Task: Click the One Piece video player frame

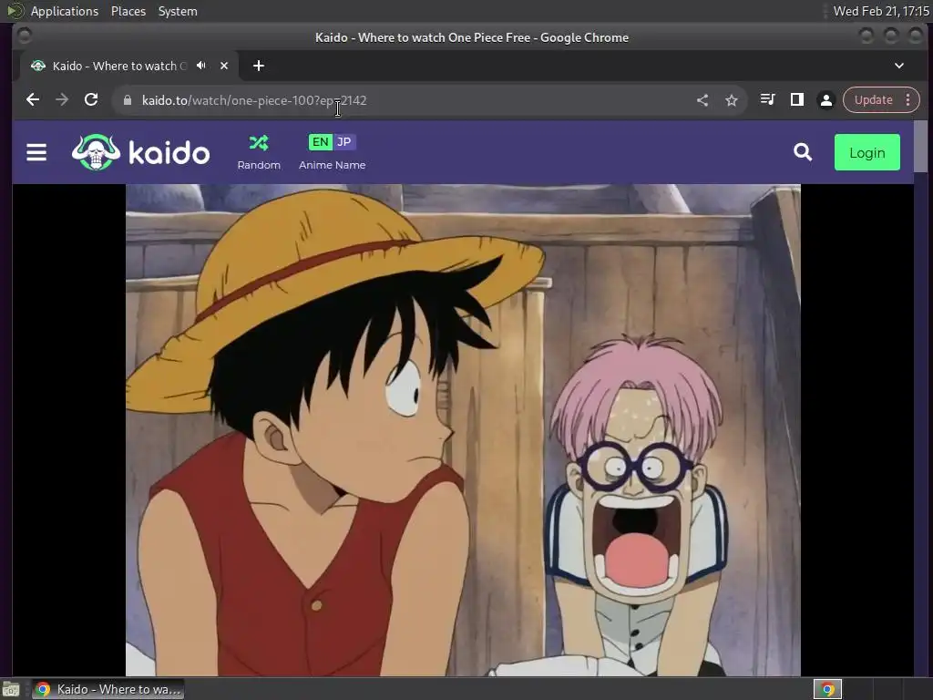Action: point(463,430)
